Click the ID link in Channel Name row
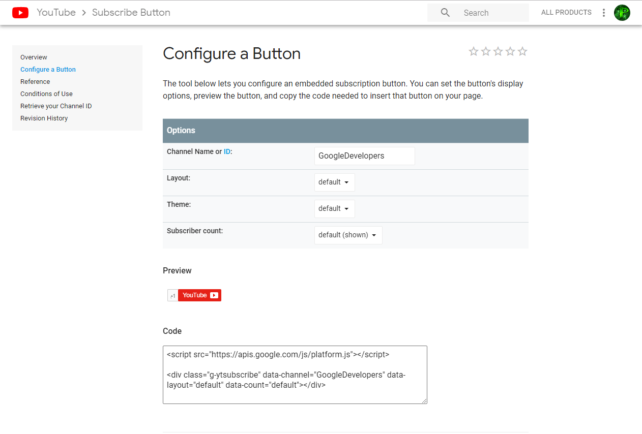This screenshot has height=434, width=642. (227, 151)
